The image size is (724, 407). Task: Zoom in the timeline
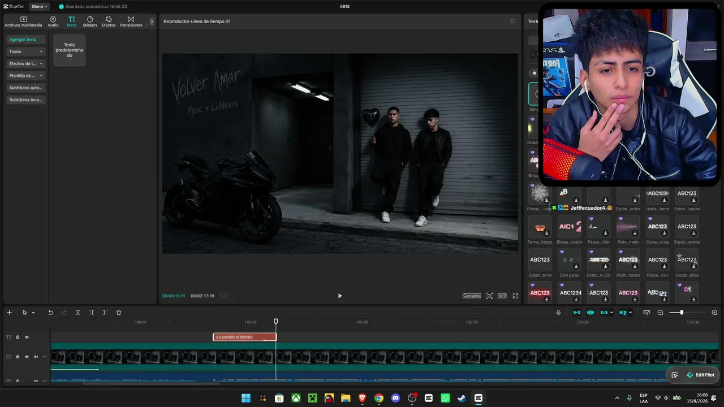(714, 313)
